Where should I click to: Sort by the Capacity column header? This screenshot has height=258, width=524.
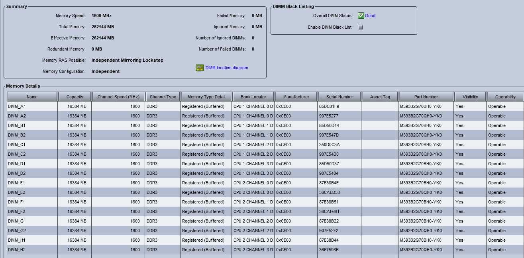coord(75,97)
